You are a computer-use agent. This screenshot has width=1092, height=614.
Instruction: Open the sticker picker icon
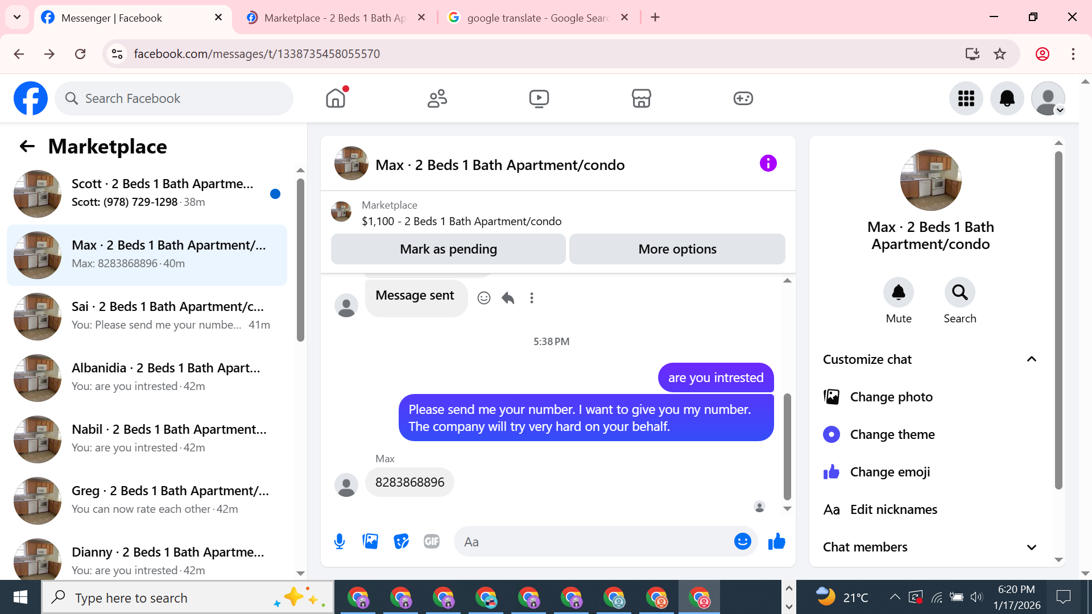coord(401,541)
